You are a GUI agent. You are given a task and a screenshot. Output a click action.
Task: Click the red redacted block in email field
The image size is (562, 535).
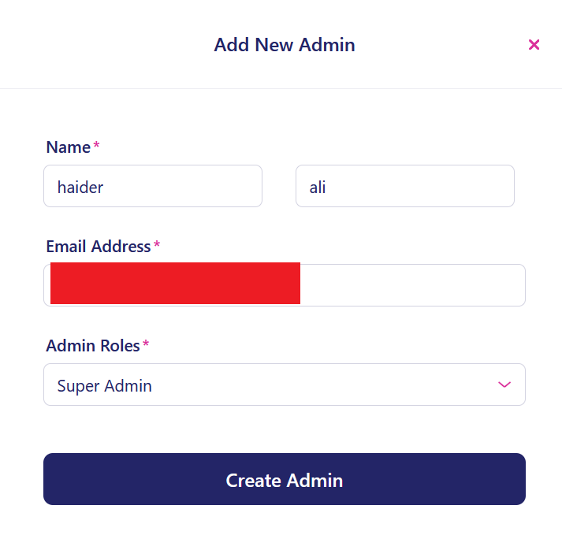pyautogui.click(x=175, y=284)
